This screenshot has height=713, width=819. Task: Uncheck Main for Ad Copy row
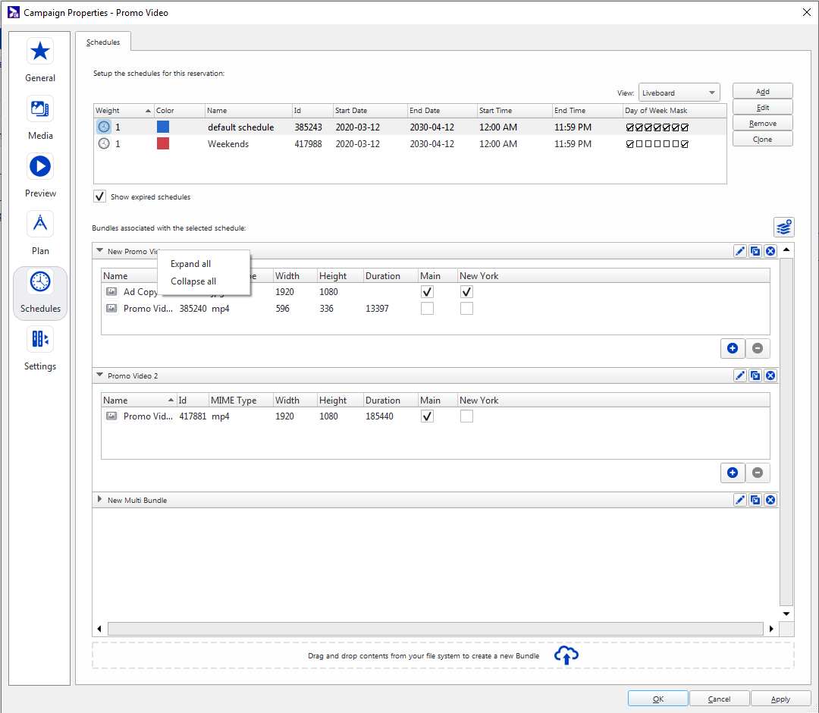click(x=428, y=292)
